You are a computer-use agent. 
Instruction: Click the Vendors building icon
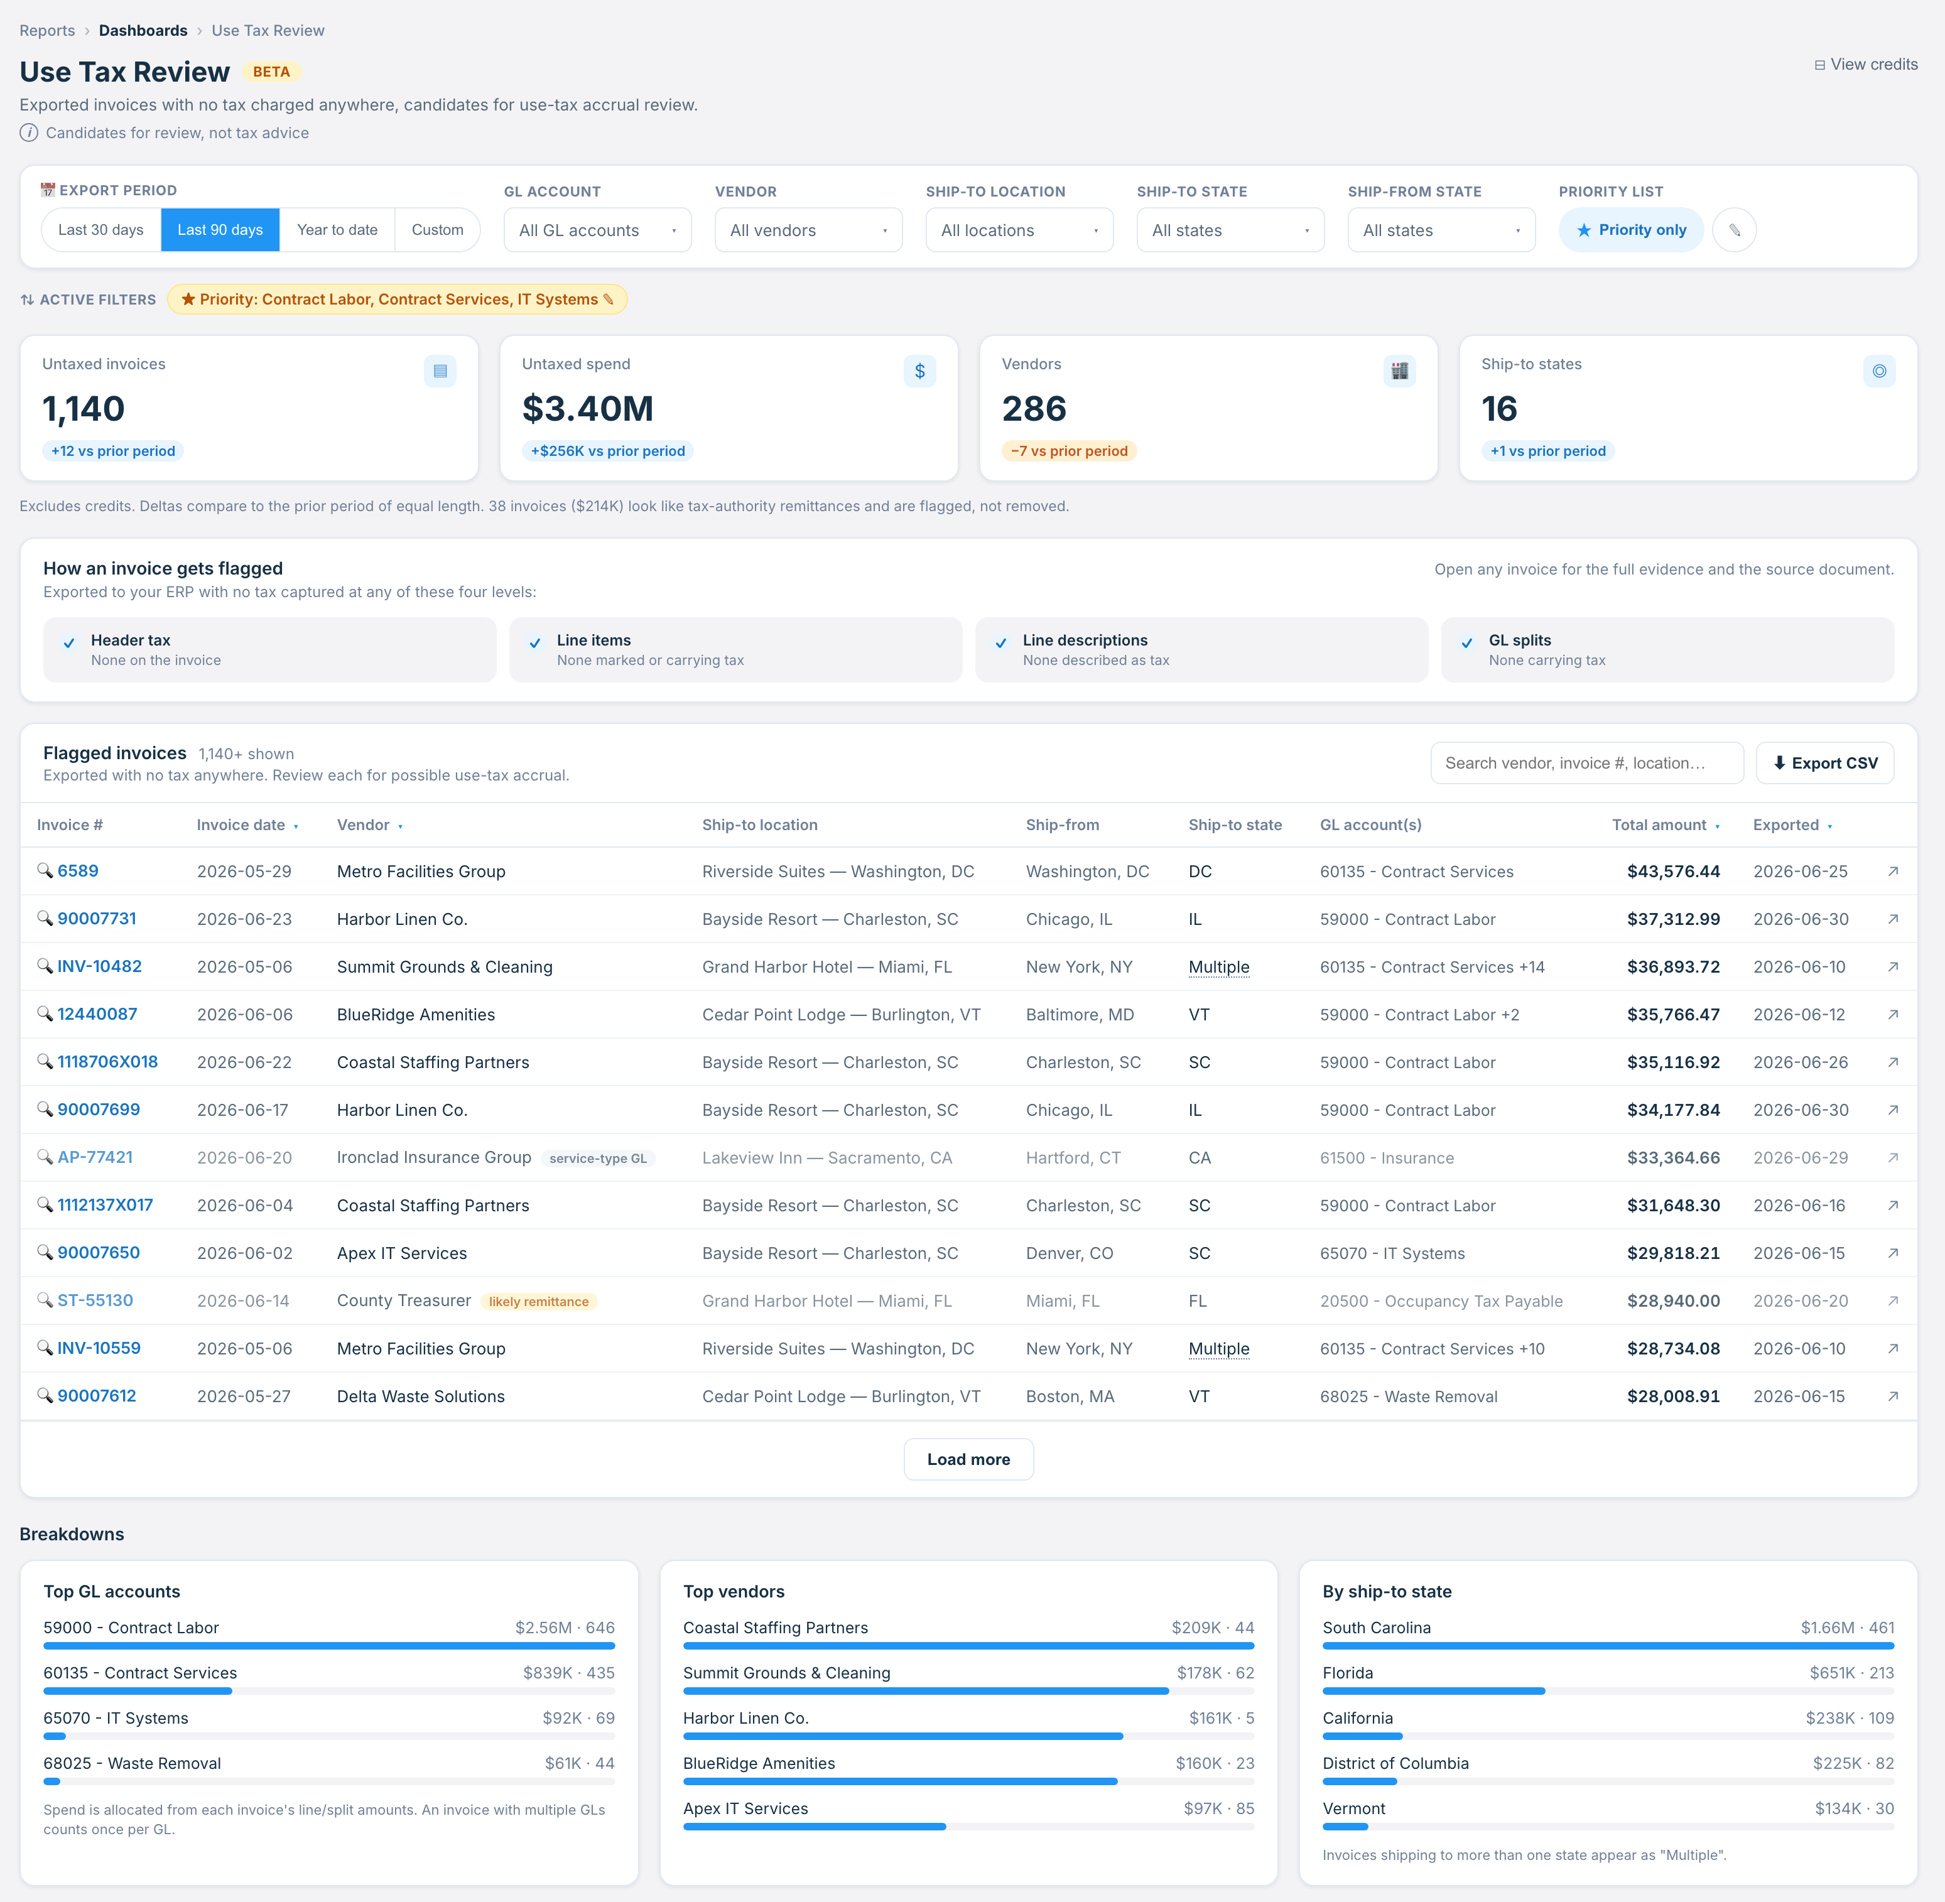[x=1400, y=370]
